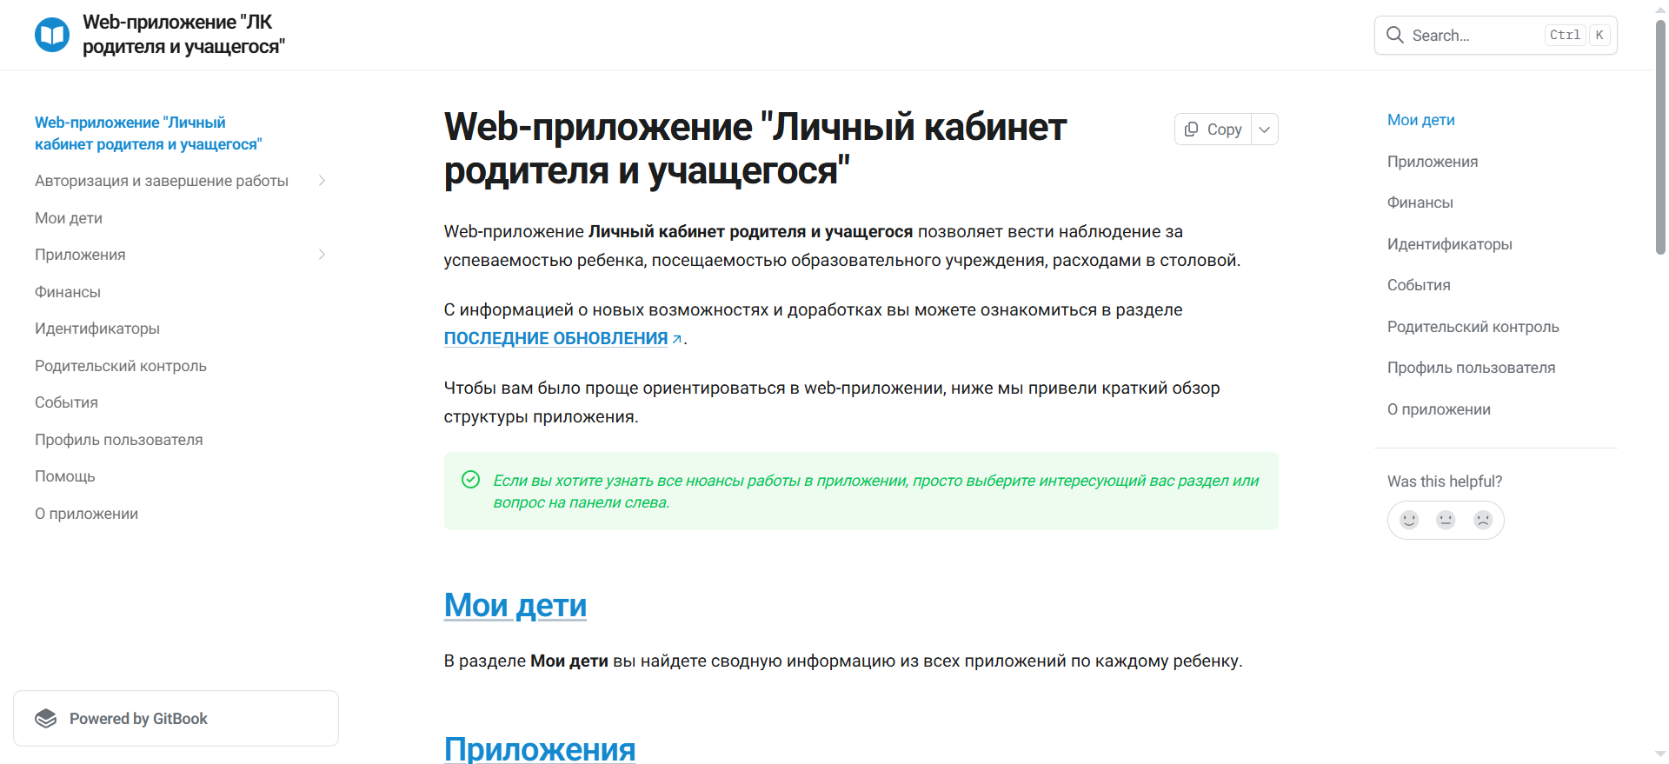Select sidebar item Личный кабинет родителя и учащегося
The width and height of the screenshot is (1669, 764).
149,133
